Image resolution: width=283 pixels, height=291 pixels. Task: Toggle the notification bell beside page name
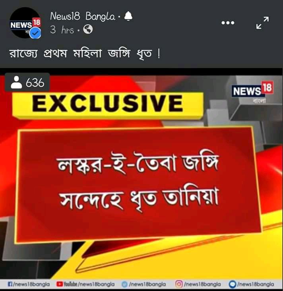[128, 16]
